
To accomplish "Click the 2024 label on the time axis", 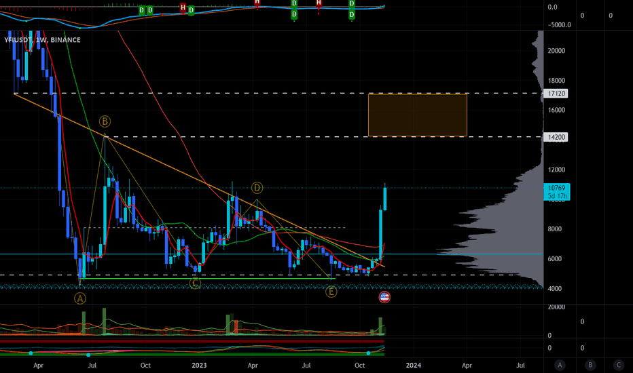I will [414, 366].
